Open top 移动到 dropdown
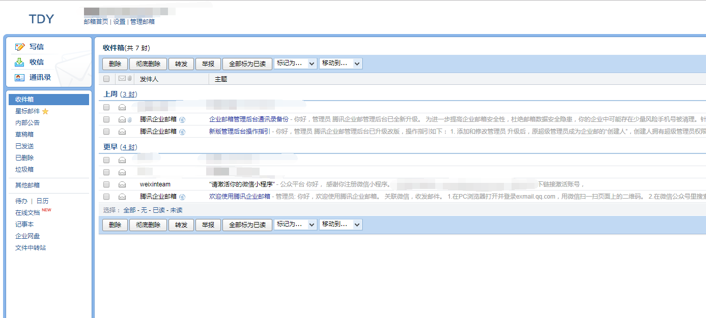Screen dimensions: 706x318 click(x=341, y=63)
